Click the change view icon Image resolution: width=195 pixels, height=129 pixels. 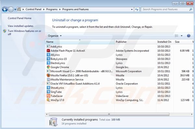tap(176, 36)
